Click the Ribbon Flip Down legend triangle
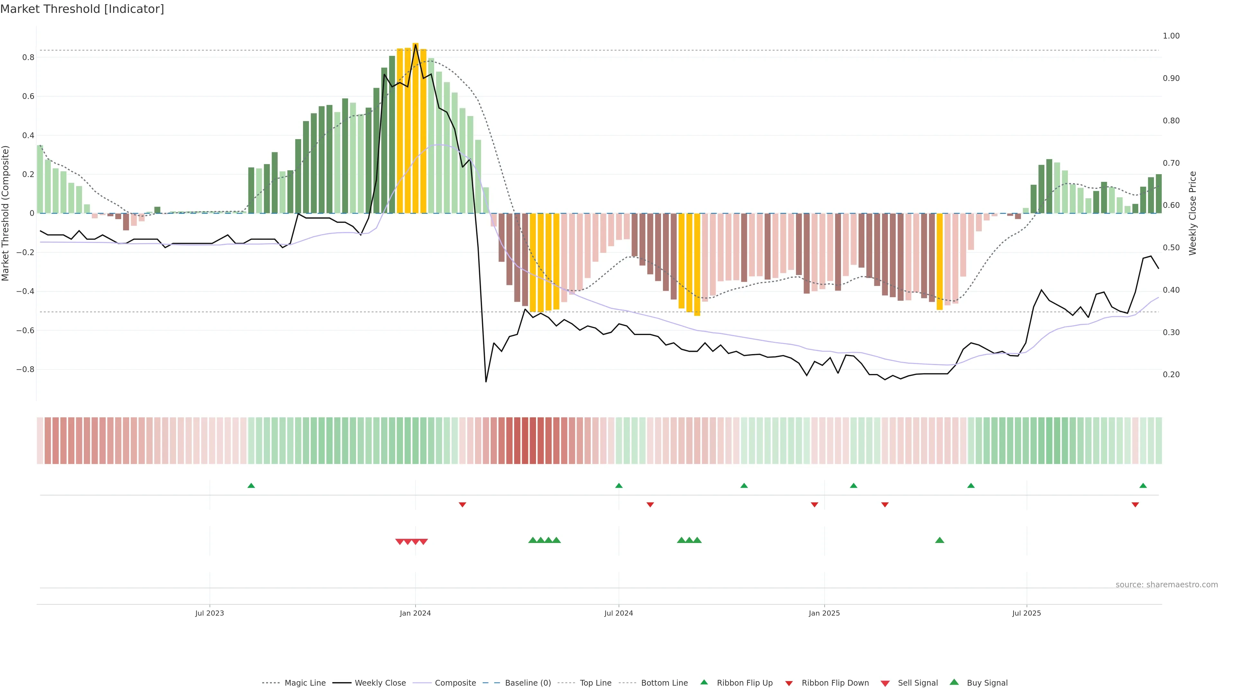The height and width of the screenshot is (694, 1234). (789, 683)
